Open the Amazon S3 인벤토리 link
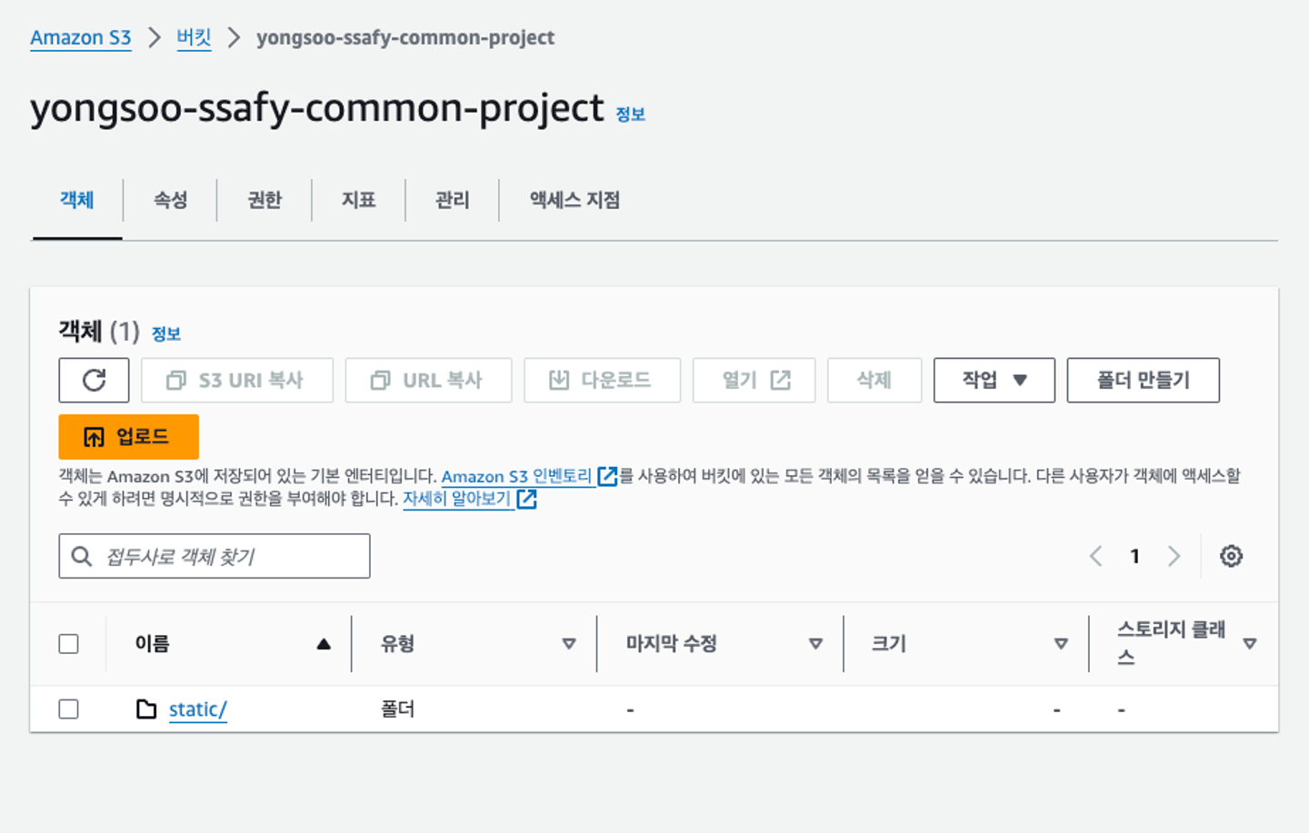Viewport: 1309px width, 833px height. click(x=516, y=476)
